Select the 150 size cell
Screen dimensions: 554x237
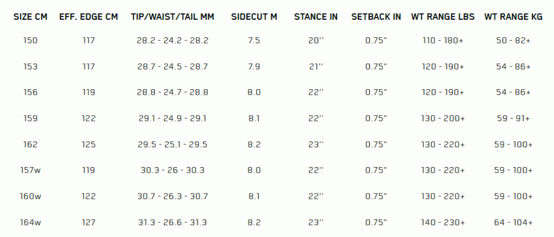[31, 41]
